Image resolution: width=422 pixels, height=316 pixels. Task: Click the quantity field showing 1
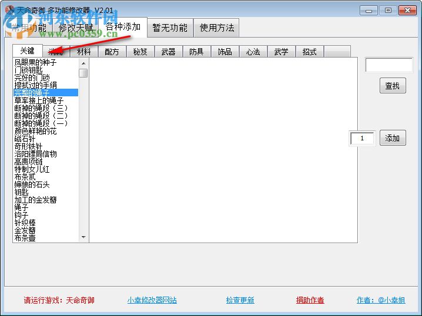[362, 138]
